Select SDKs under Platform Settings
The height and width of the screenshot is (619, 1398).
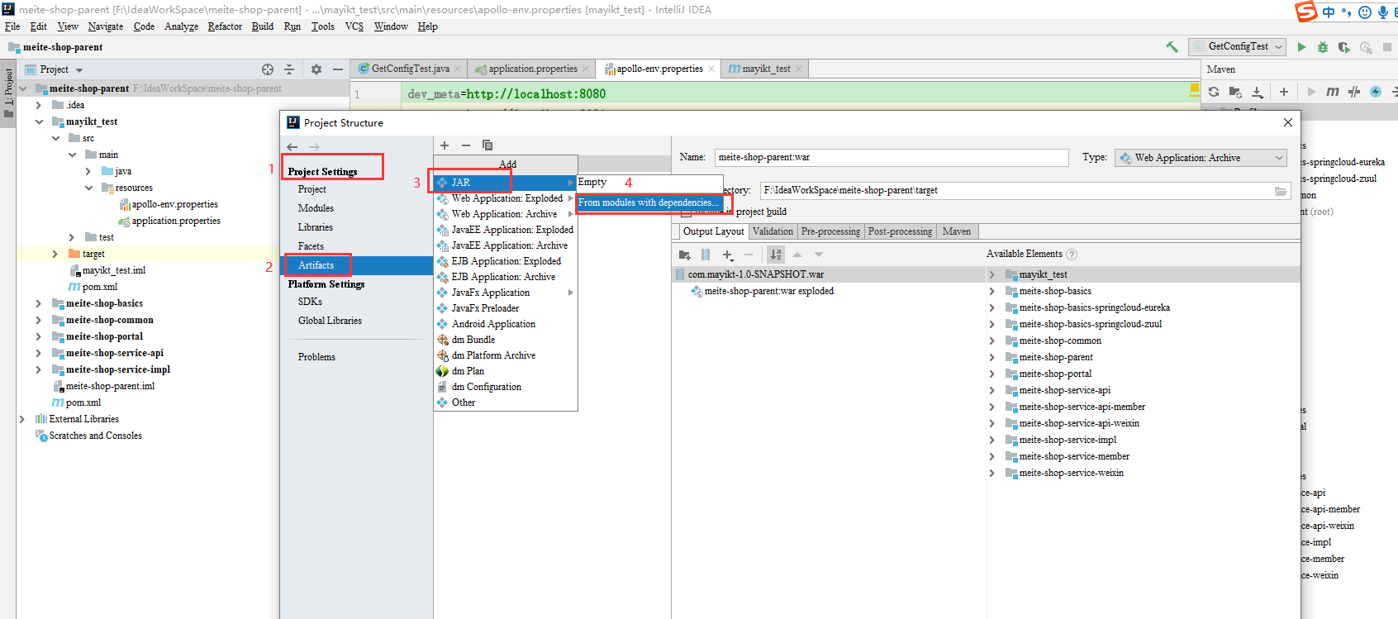310,302
